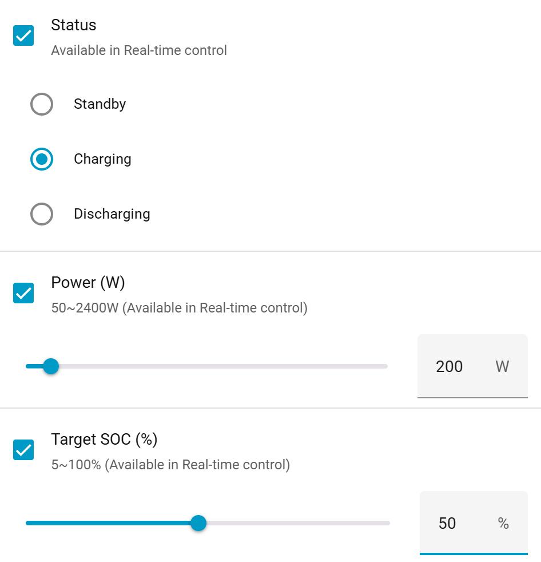Click the Power (W) heading text
The width and height of the screenshot is (541, 562).
[88, 283]
